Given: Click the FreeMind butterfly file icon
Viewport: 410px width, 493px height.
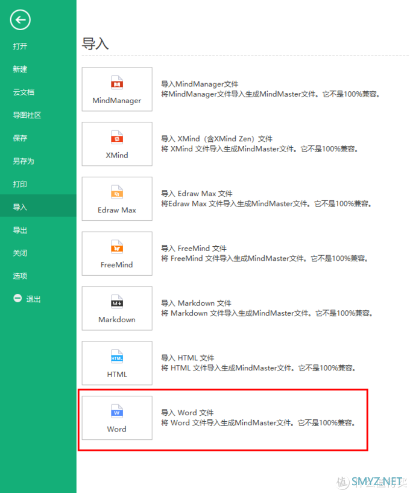Looking at the screenshot, I should coord(117,247).
